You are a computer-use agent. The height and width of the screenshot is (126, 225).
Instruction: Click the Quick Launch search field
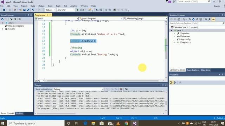[x=194, y=1]
